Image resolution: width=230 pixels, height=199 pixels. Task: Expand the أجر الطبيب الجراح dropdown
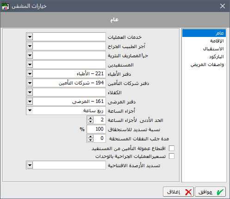coord(30,46)
